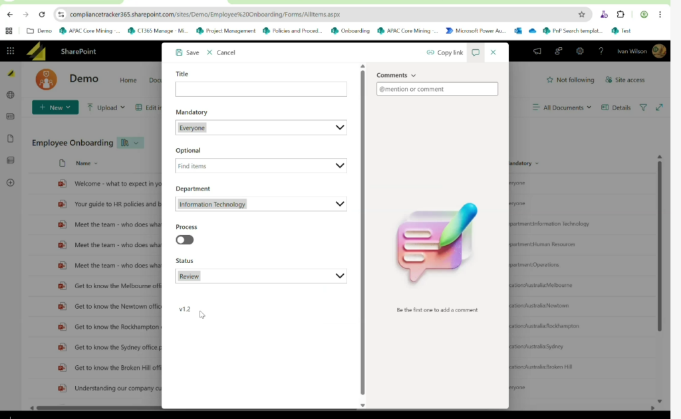The image size is (681, 419).
Task: Open Get to know the Rockhampton file
Action: (x=118, y=327)
